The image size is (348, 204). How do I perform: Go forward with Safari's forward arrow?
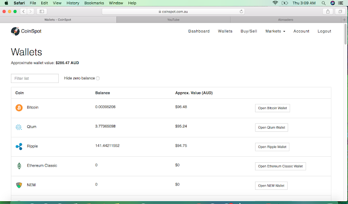[x=30, y=11]
